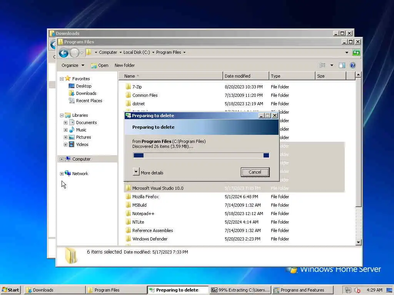Sort by the Type column header
Screen dimensions: 394x295
tap(292, 76)
